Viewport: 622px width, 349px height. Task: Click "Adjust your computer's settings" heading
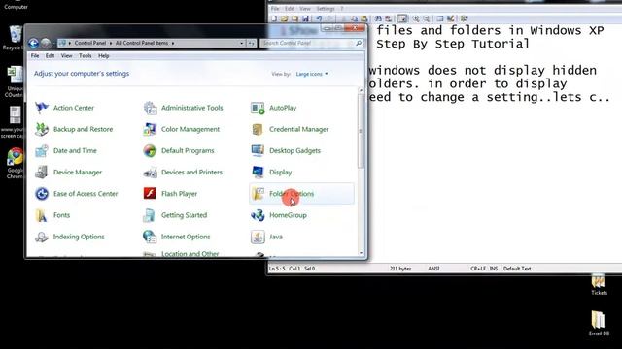(82, 74)
